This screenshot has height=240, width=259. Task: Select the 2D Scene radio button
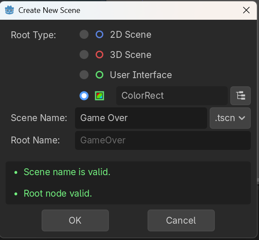point(84,34)
